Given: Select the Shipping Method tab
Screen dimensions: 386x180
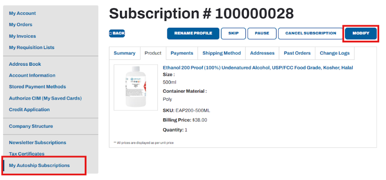Looking at the screenshot, I should pos(222,53).
